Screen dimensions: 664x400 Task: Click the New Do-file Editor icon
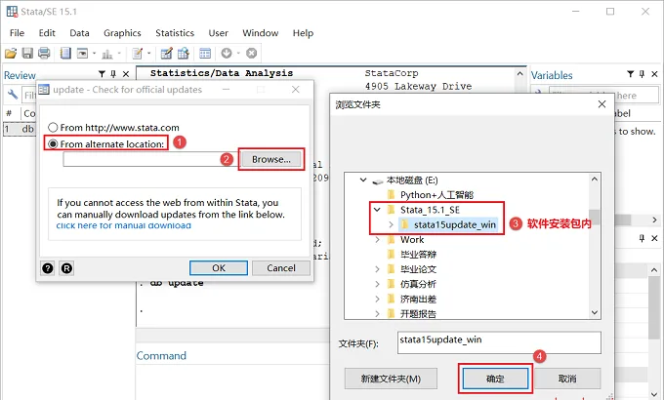(x=138, y=53)
